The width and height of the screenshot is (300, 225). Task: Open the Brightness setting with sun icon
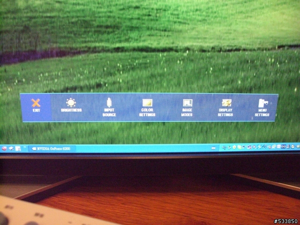pyautogui.click(x=71, y=105)
